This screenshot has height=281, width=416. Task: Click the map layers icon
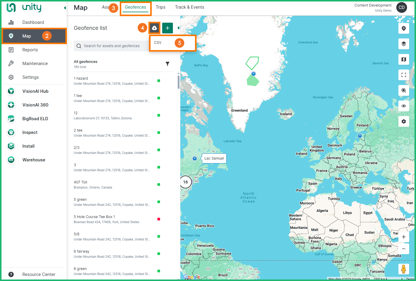point(403,44)
